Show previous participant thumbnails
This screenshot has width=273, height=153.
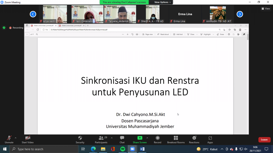pos(33,14)
